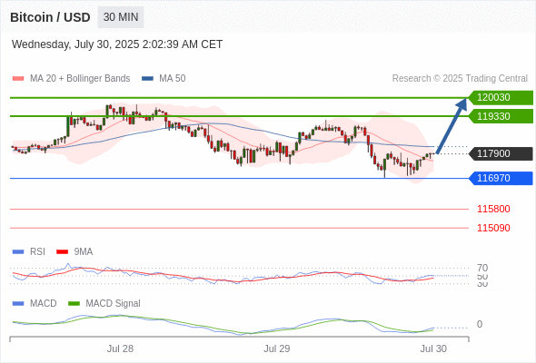Click the Bitcoin / USD title
This screenshot has height=363, width=536.
coord(50,17)
